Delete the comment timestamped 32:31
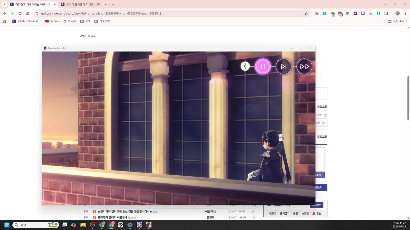Viewport: 410px width, 230px height. pos(325,115)
